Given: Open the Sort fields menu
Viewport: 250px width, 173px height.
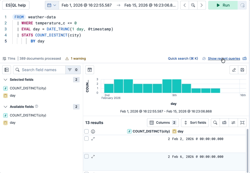Looking at the screenshot, I should click(x=195, y=123).
